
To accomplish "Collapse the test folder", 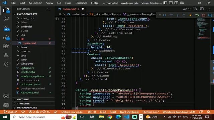I will (23, 56).
